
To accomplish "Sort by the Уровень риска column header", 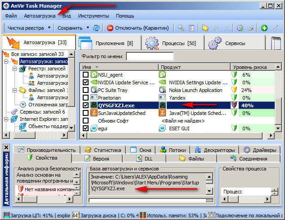I will [252, 67].
